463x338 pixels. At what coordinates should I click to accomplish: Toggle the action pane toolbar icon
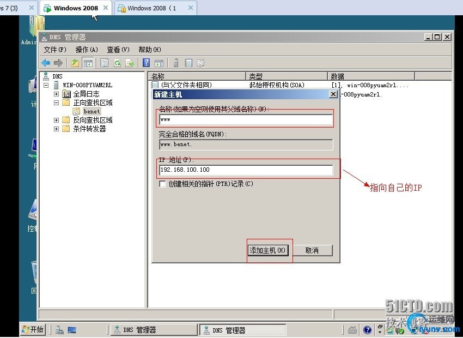[159, 63]
